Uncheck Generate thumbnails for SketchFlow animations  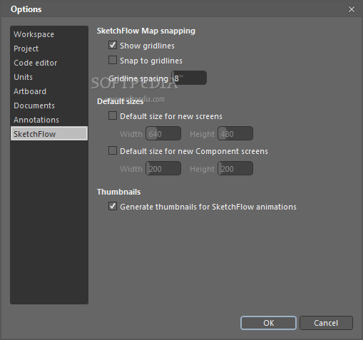tap(113, 206)
